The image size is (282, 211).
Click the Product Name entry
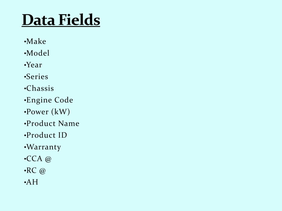[51, 123]
